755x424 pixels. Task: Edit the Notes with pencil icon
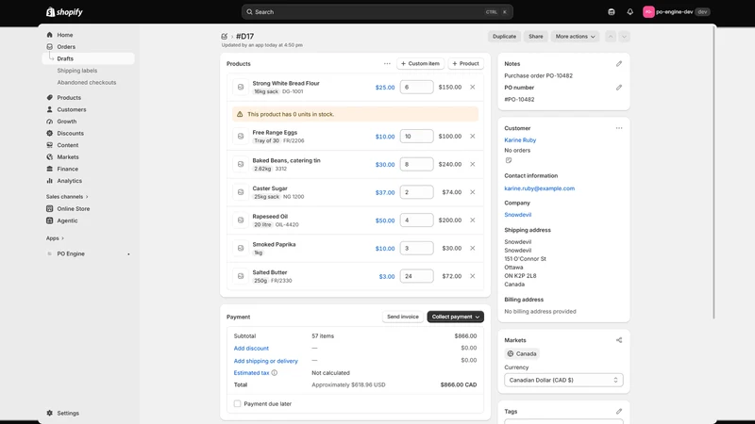click(x=619, y=63)
